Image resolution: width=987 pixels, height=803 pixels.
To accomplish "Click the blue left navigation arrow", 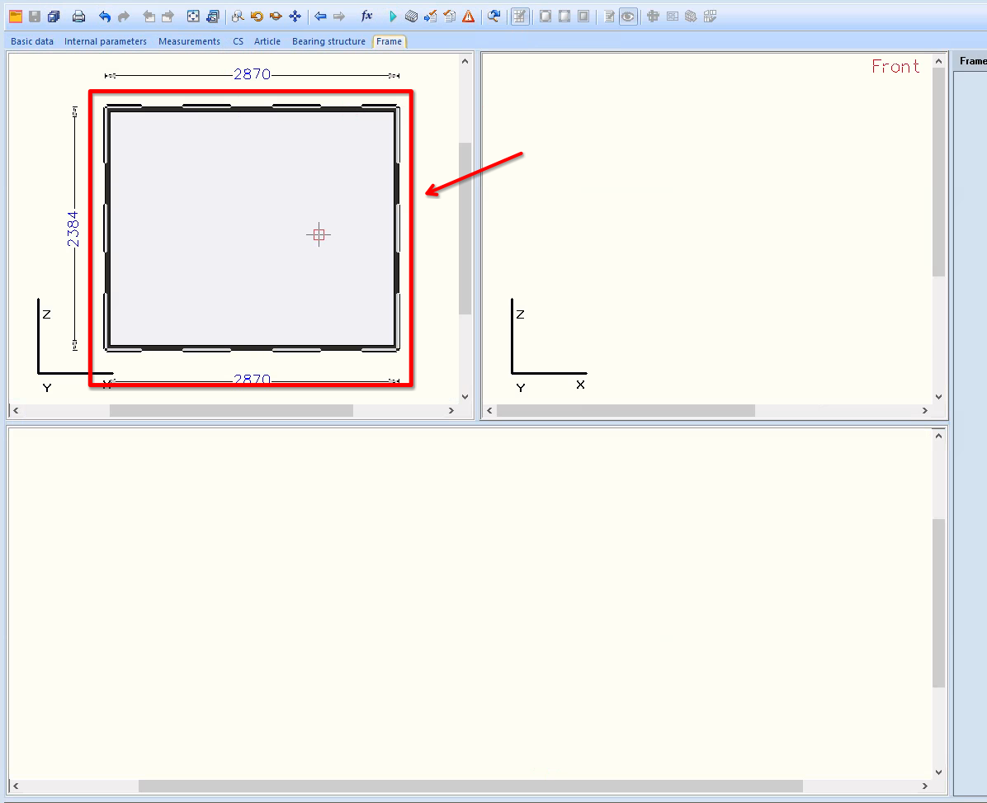I will [x=320, y=17].
